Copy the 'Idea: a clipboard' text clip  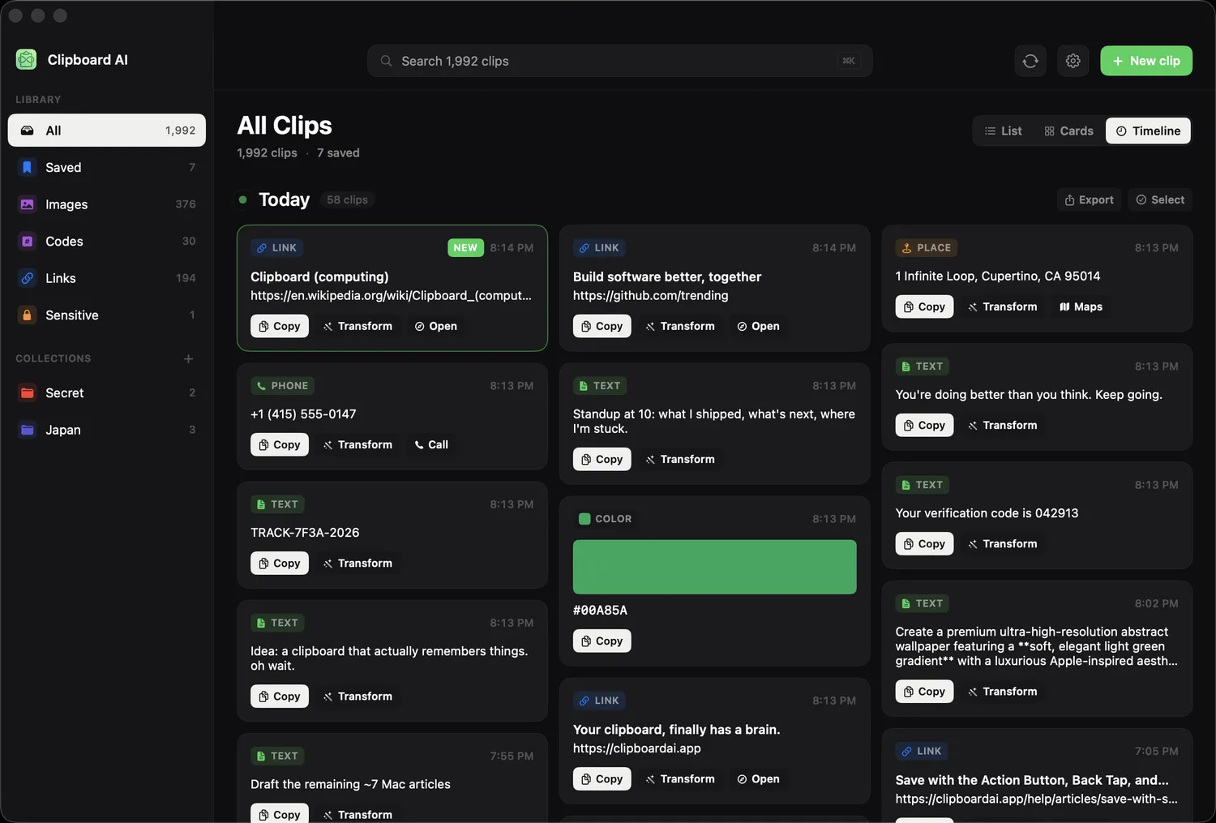pos(280,696)
